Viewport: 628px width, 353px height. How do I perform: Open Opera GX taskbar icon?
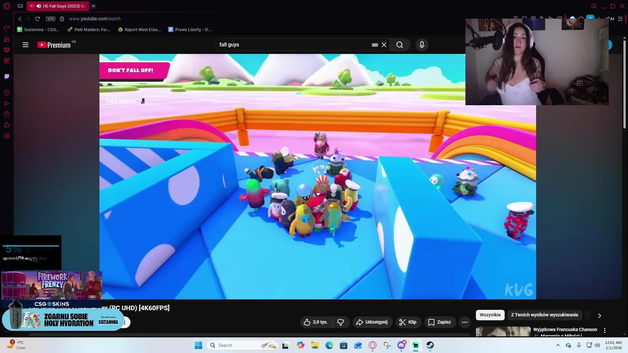tap(372, 345)
